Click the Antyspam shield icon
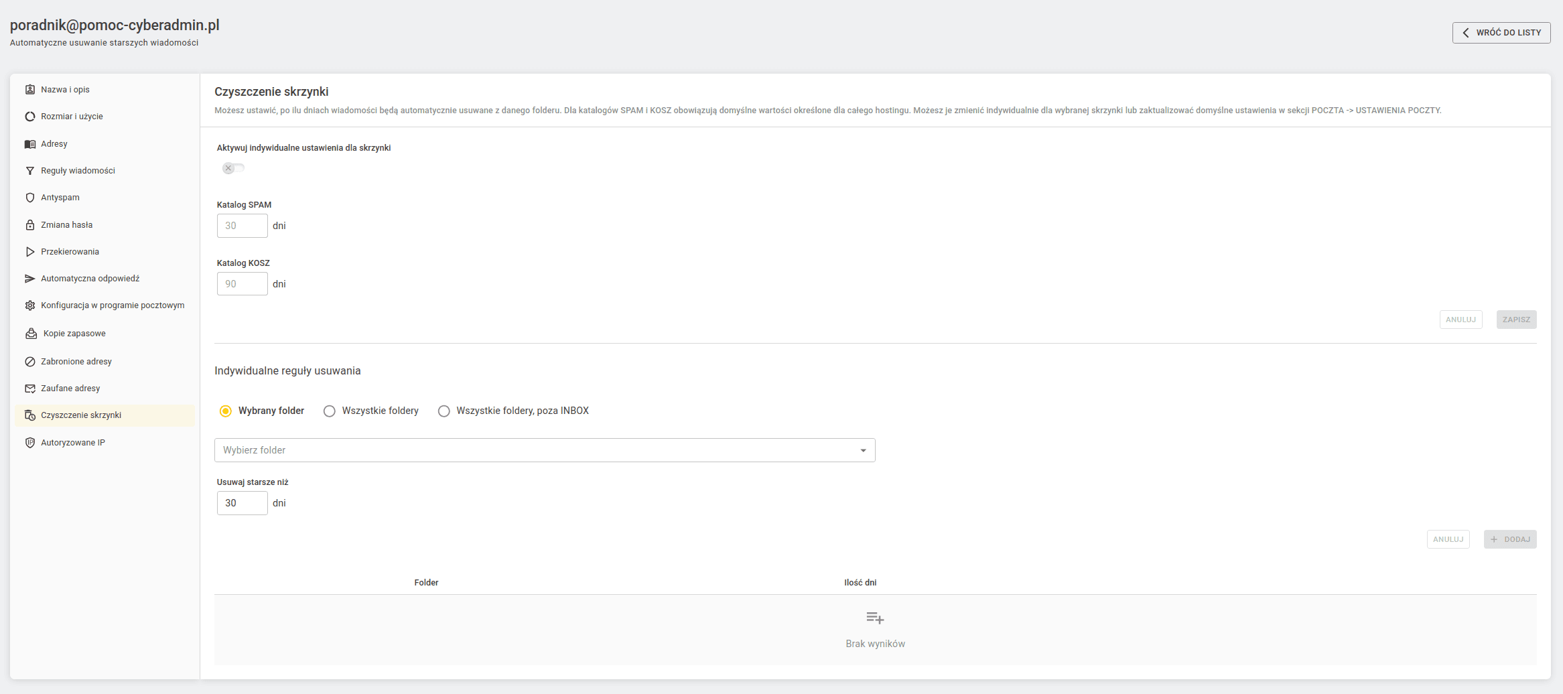 point(30,198)
